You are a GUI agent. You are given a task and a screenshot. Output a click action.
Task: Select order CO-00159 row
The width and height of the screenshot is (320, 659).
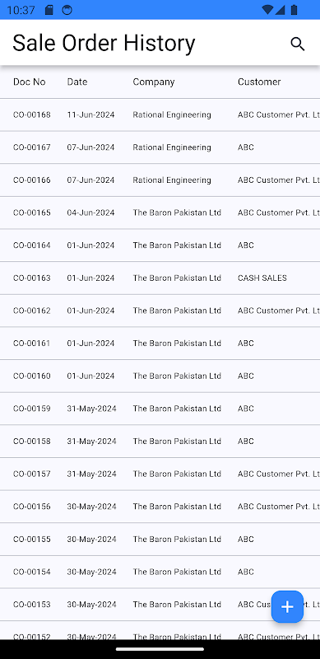pos(160,409)
